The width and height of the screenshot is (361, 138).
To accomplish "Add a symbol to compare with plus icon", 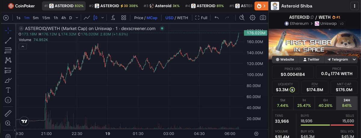I will click(x=6, y=18).
